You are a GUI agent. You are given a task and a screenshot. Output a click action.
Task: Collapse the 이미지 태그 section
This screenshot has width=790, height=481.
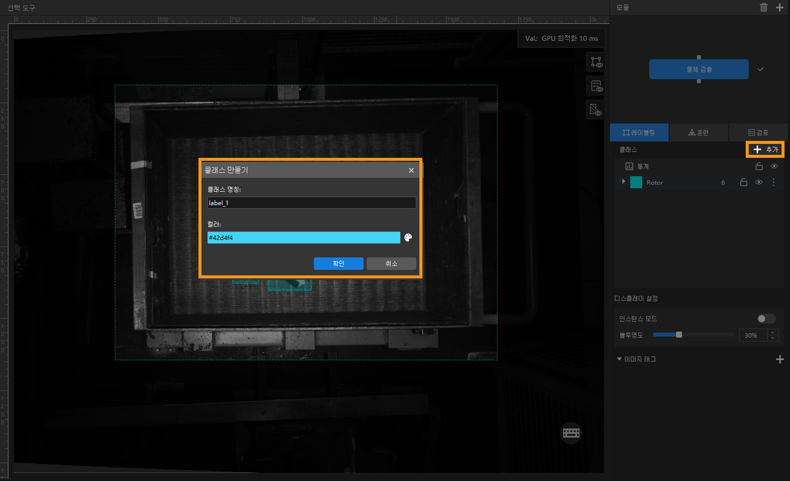pos(619,359)
